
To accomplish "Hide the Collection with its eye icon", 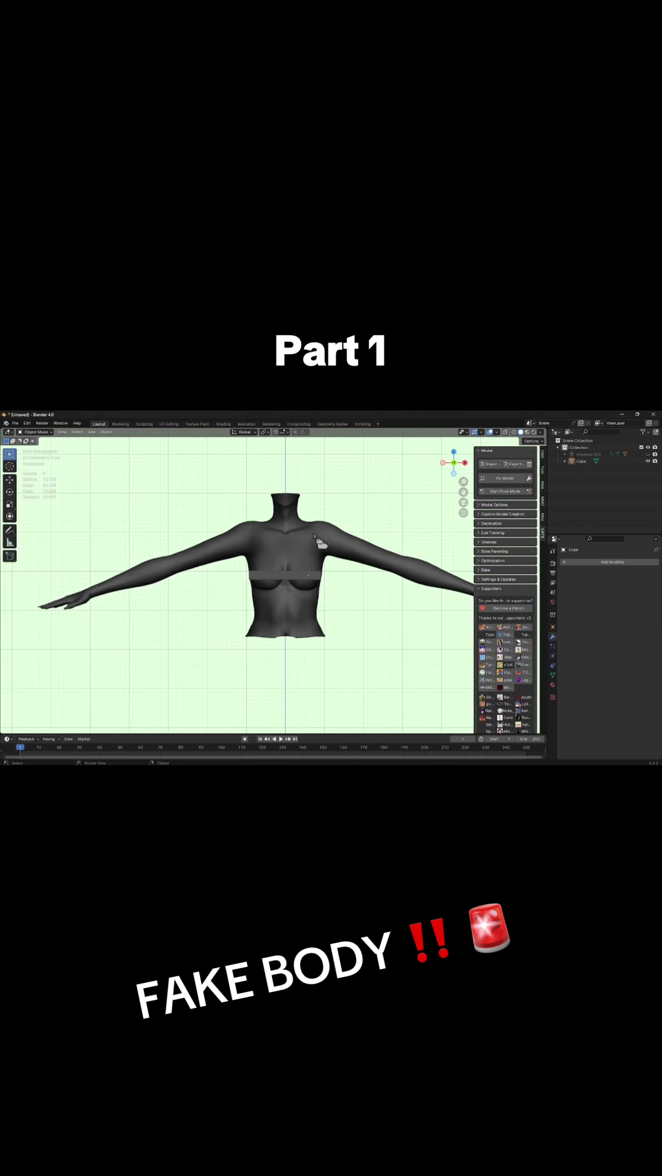I will pyautogui.click(x=648, y=447).
